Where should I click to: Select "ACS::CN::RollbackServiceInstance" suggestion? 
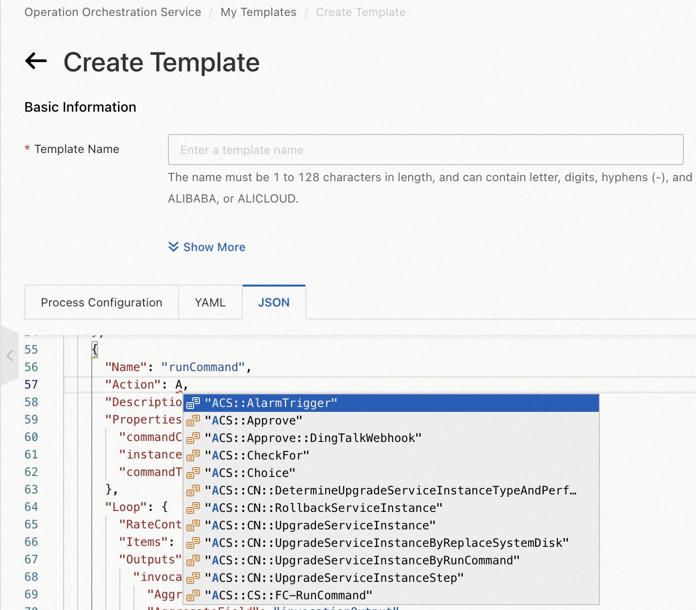[391, 508]
